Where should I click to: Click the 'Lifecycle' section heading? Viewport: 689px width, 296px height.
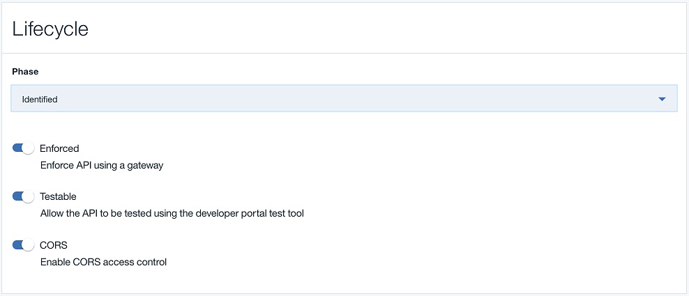50,29
